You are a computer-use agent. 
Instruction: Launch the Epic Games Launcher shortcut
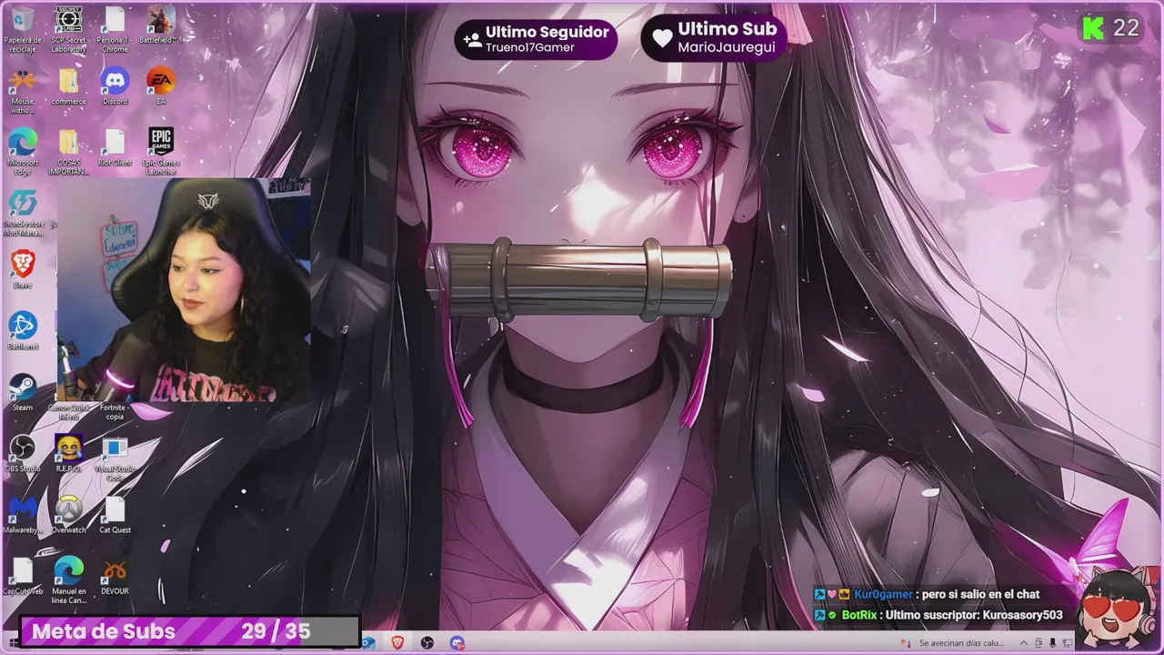[161, 152]
